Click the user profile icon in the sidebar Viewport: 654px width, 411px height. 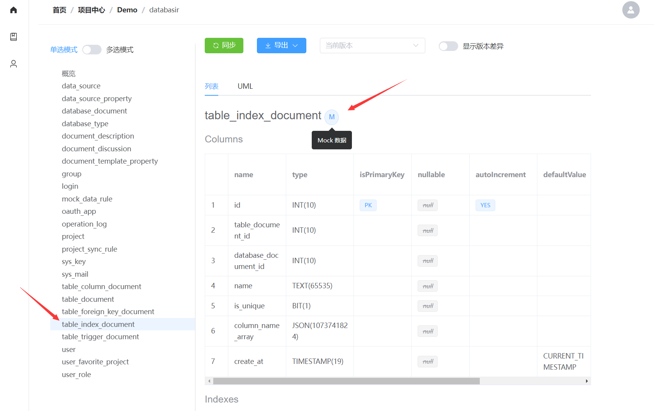(x=14, y=64)
